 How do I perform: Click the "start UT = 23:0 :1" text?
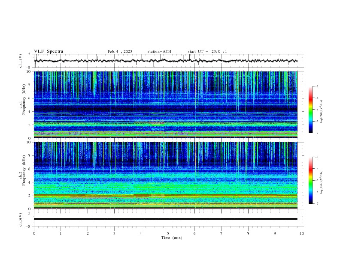click(x=207, y=51)
